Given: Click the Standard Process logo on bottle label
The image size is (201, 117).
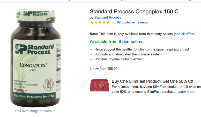Looking at the screenshot, I should tap(33, 49).
